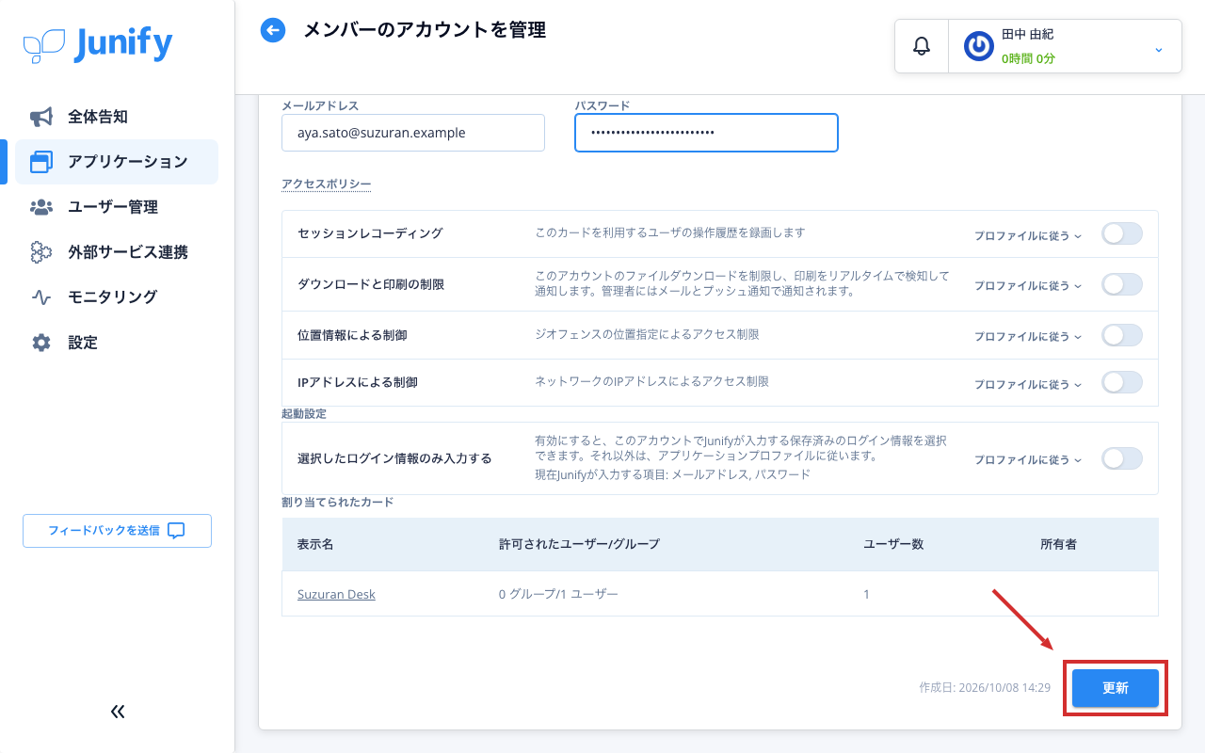Click the 0 グループ/1 ユーザー cell
Image resolution: width=1205 pixels, height=753 pixels.
click(x=558, y=594)
